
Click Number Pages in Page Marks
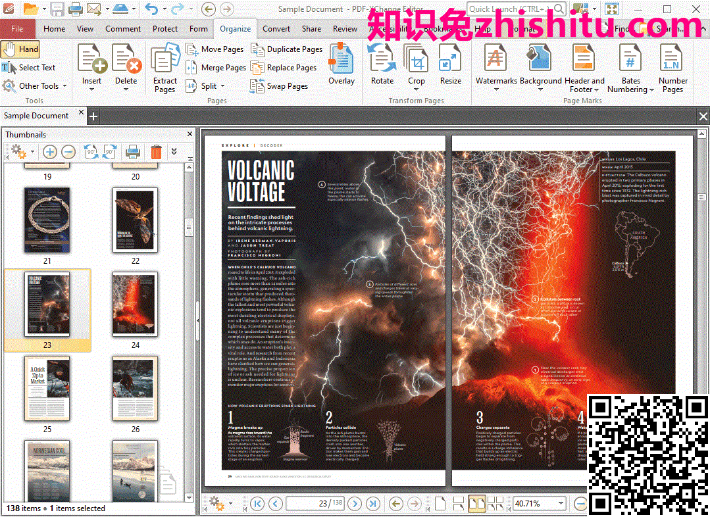[x=672, y=68]
